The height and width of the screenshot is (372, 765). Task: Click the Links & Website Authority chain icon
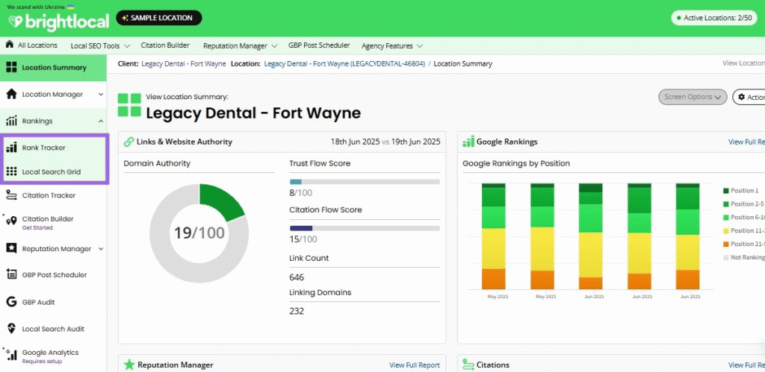coord(128,142)
